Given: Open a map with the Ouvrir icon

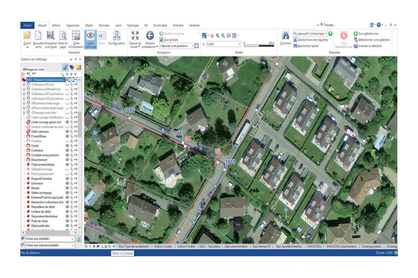Looking at the screenshot, I should click(x=27, y=35).
